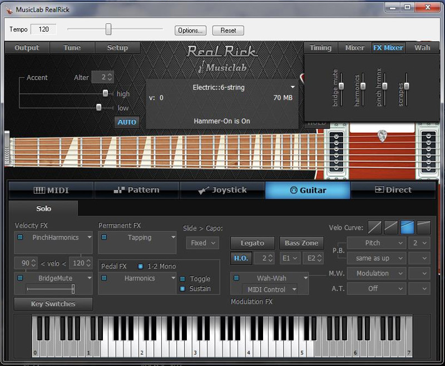Image resolution: width=445 pixels, height=366 pixels.
Task: Toggle the H.O. hammer-on button
Action: tap(241, 258)
